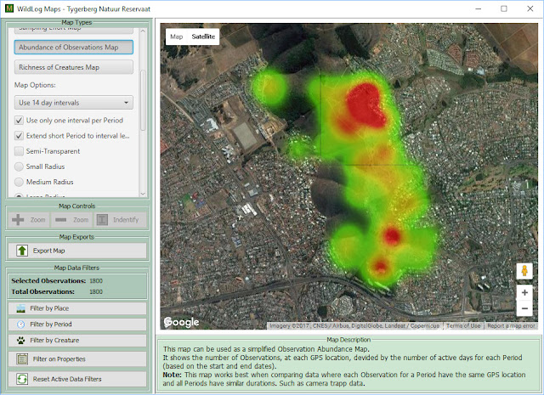This screenshot has width=544, height=395.
Task: Select the Medium Radius option
Action: click(x=19, y=182)
